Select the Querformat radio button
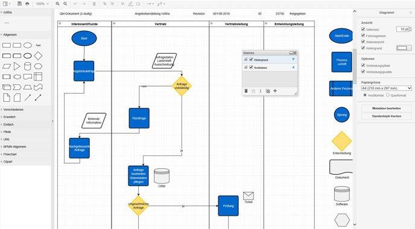 click(x=388, y=95)
